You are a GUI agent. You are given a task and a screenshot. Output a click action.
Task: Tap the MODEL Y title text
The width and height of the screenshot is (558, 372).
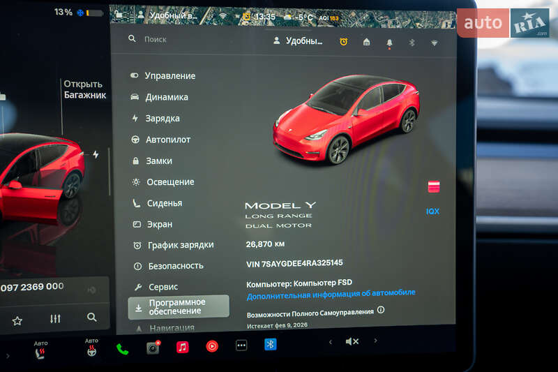[280, 206]
